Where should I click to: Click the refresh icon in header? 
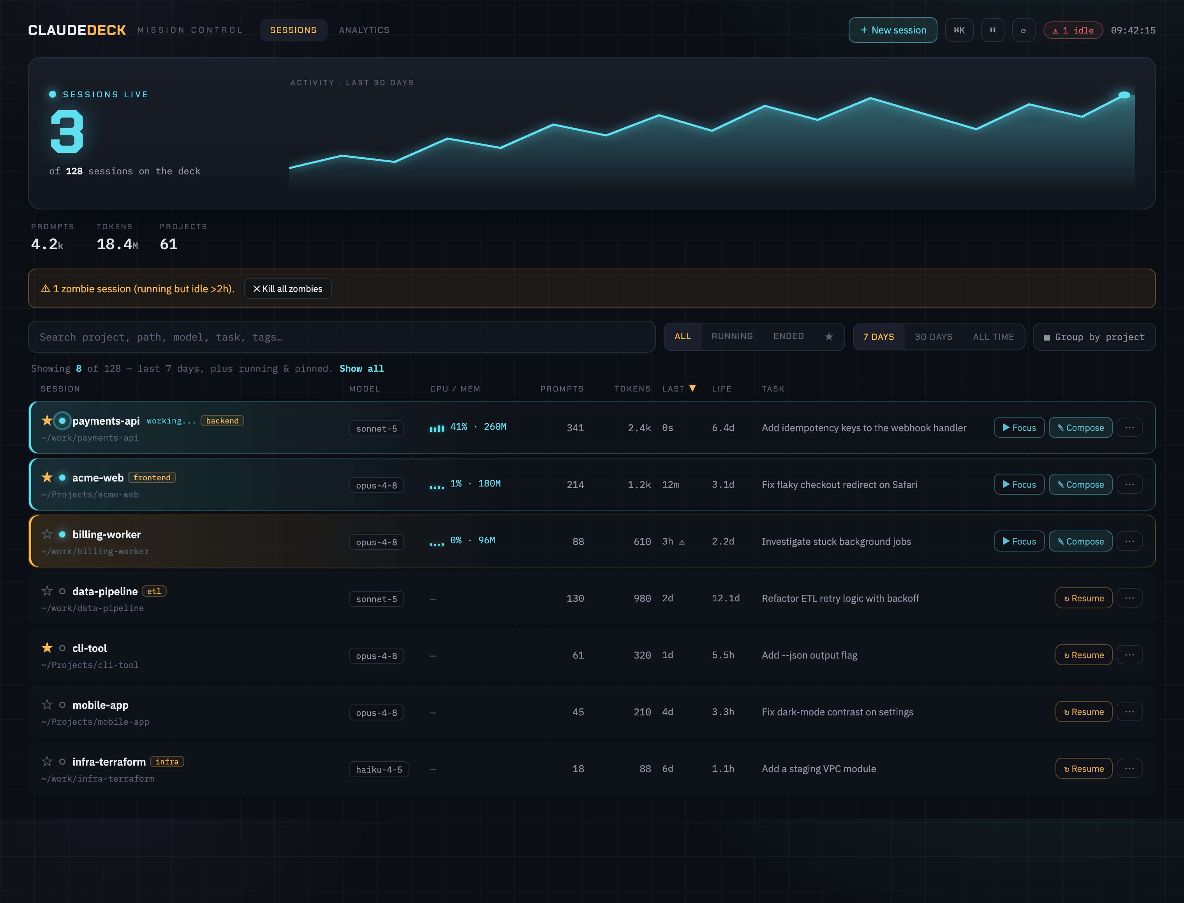tap(1023, 30)
